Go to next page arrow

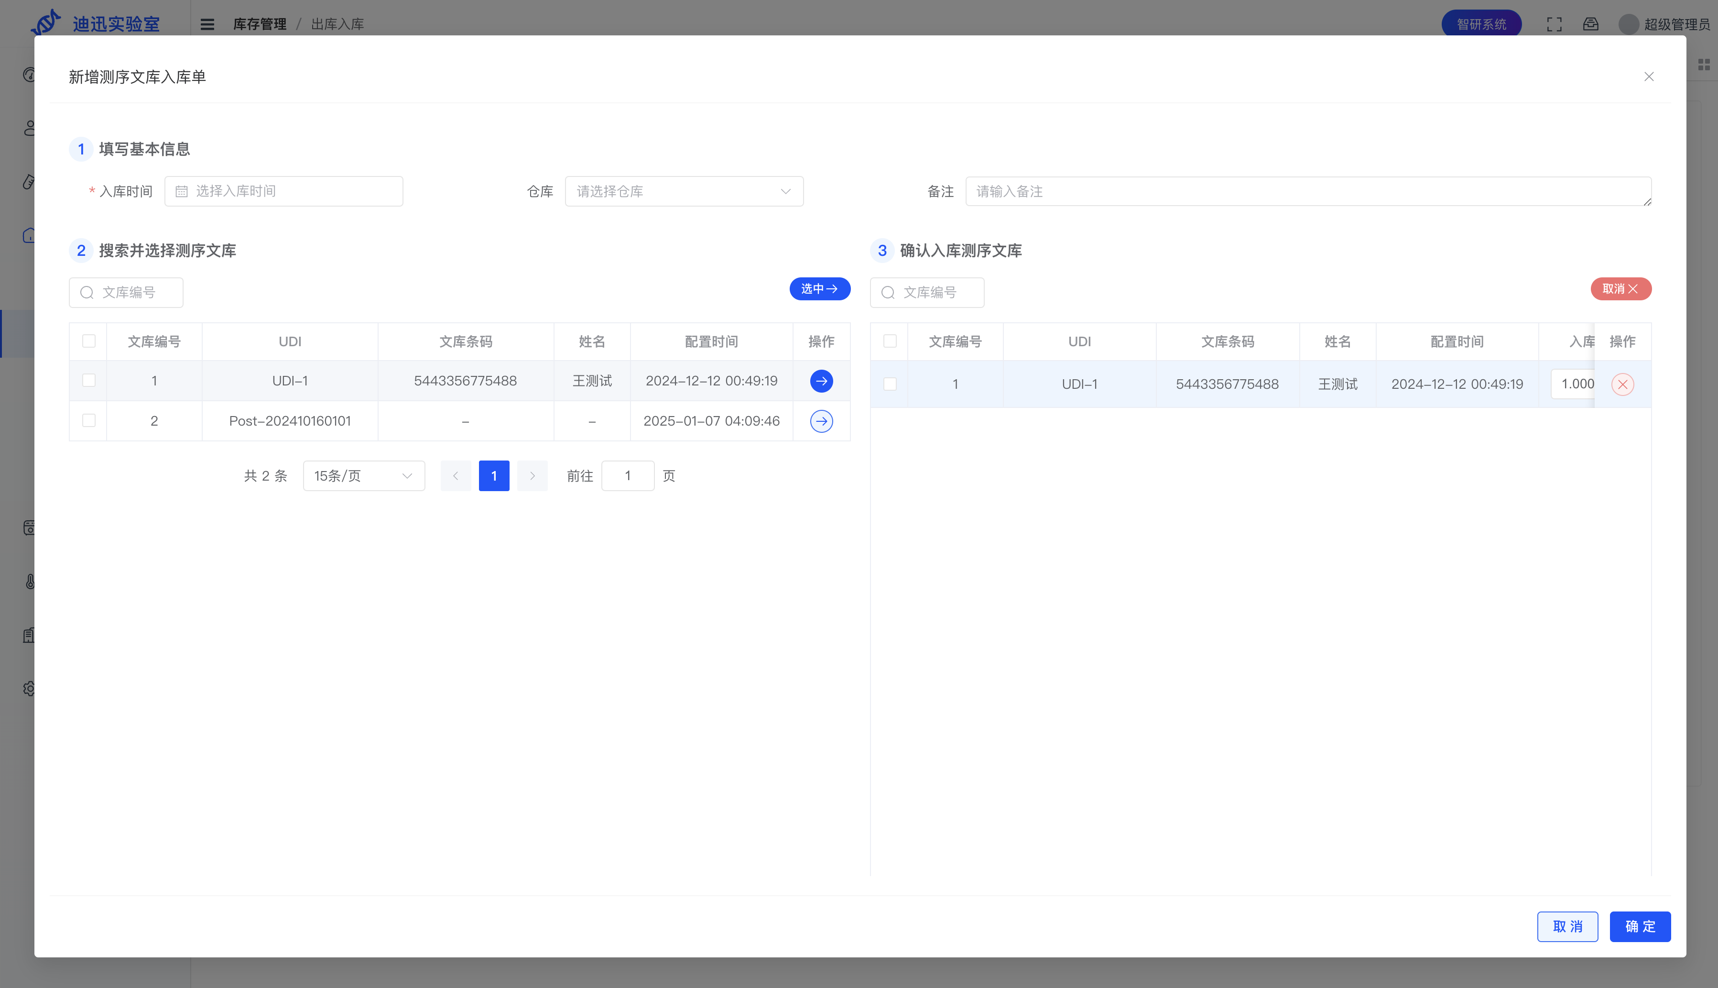click(x=532, y=476)
